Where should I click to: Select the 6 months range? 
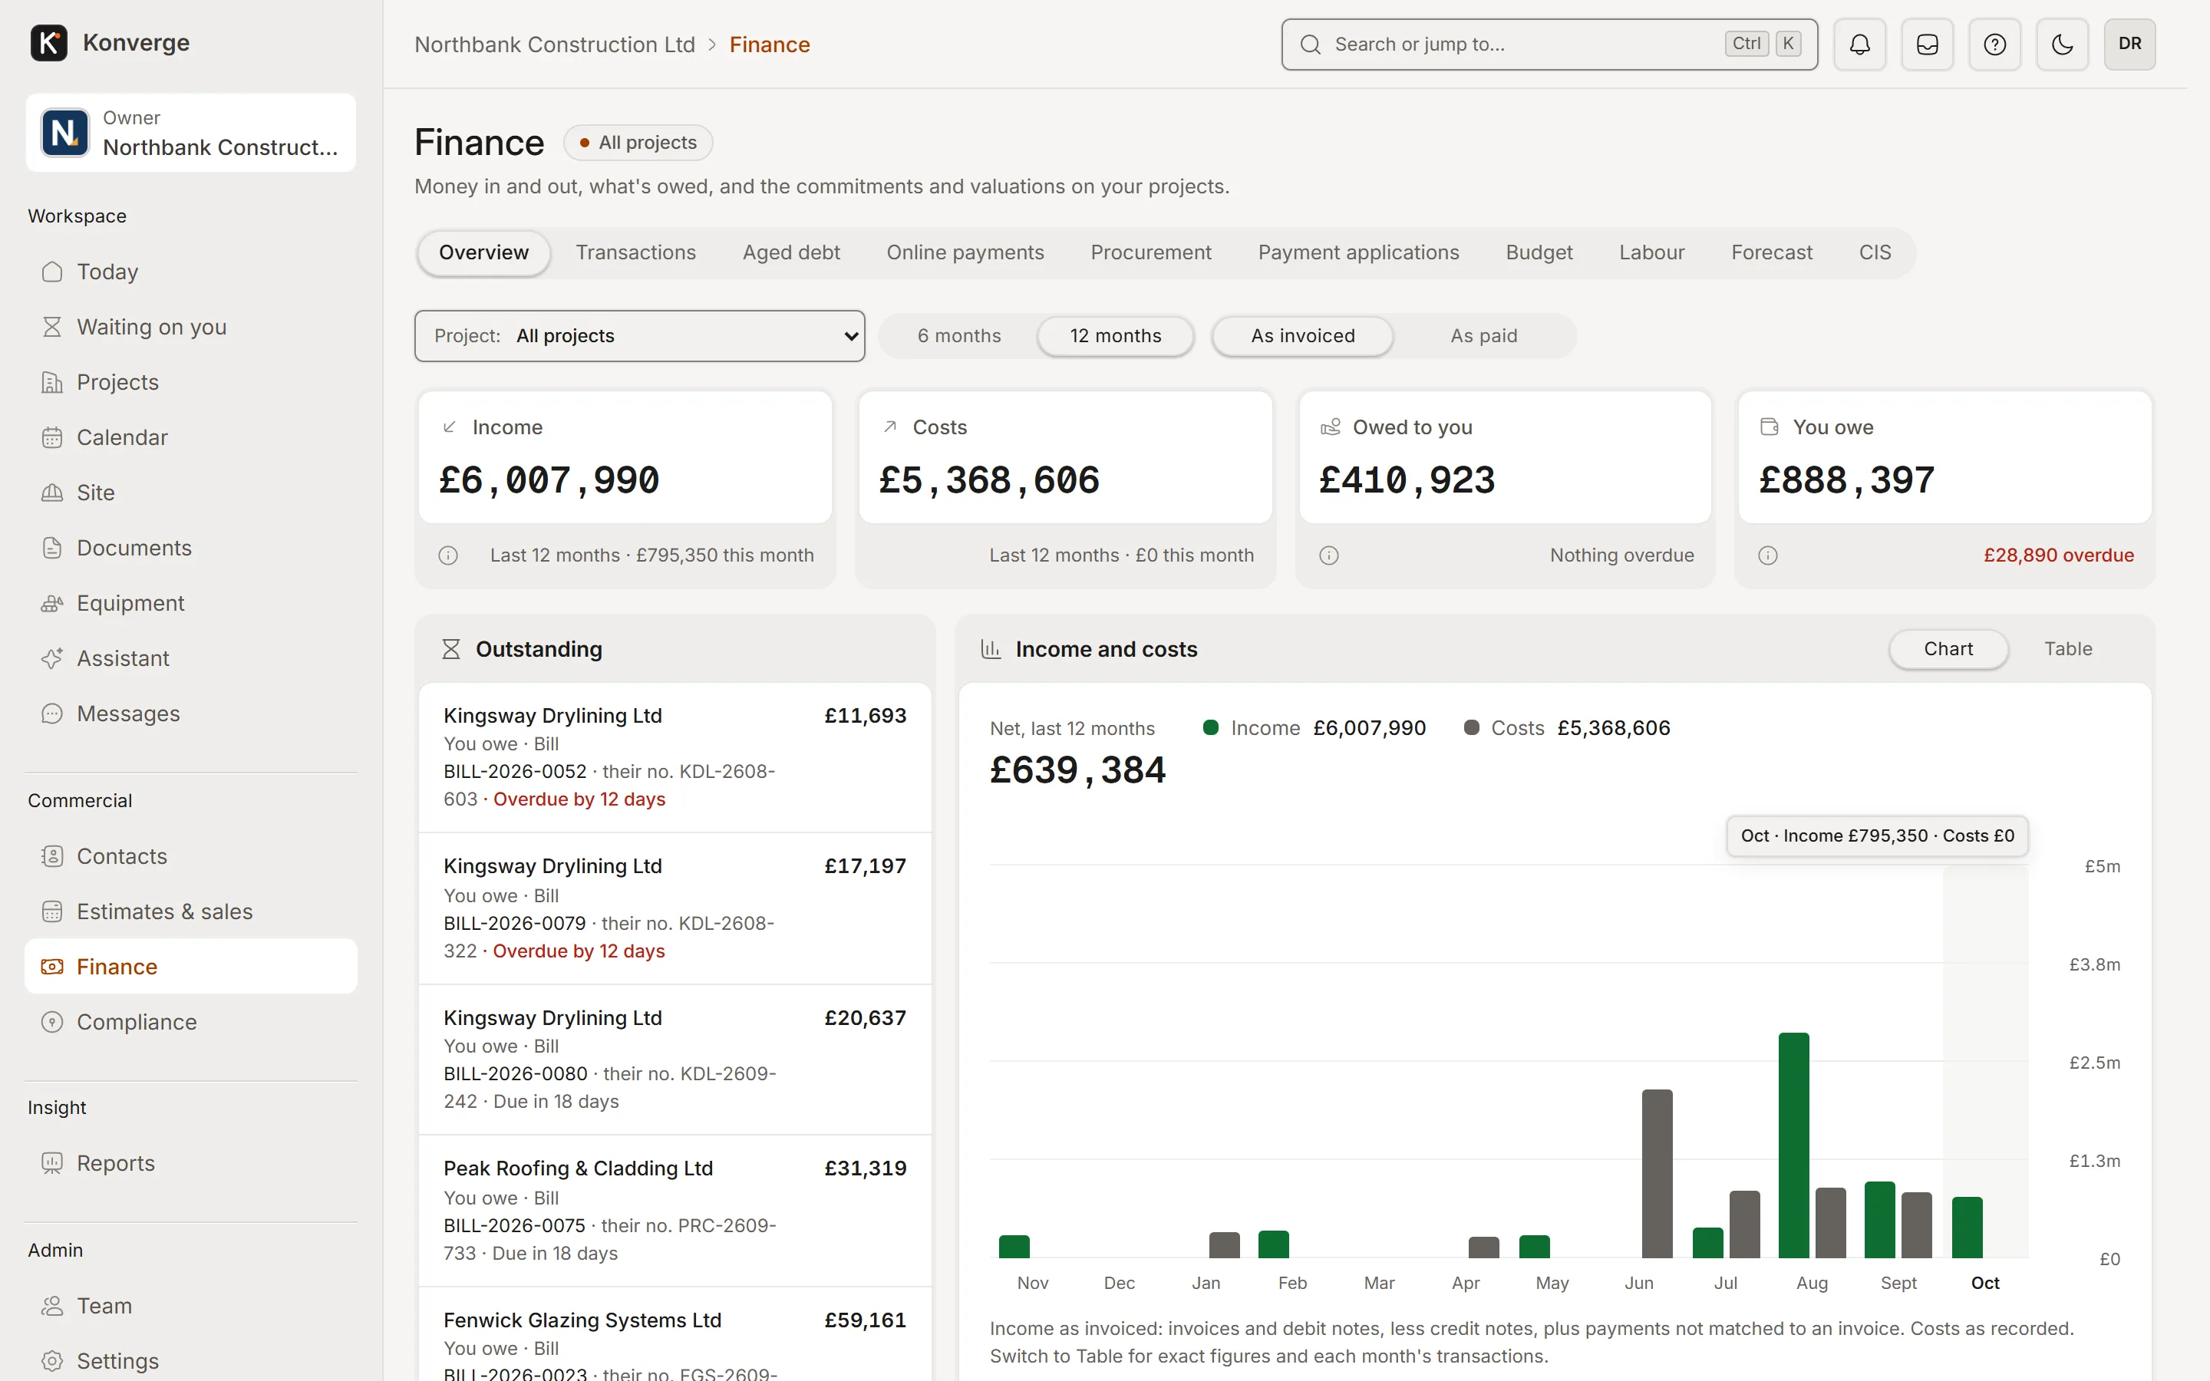point(959,336)
